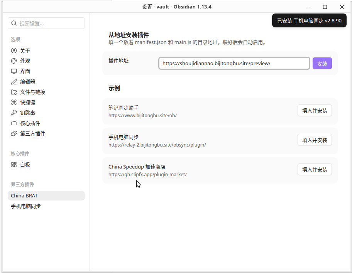Click the Hotkeys (快捷键) command icon
This screenshot has width=352, height=273.
tap(14, 103)
